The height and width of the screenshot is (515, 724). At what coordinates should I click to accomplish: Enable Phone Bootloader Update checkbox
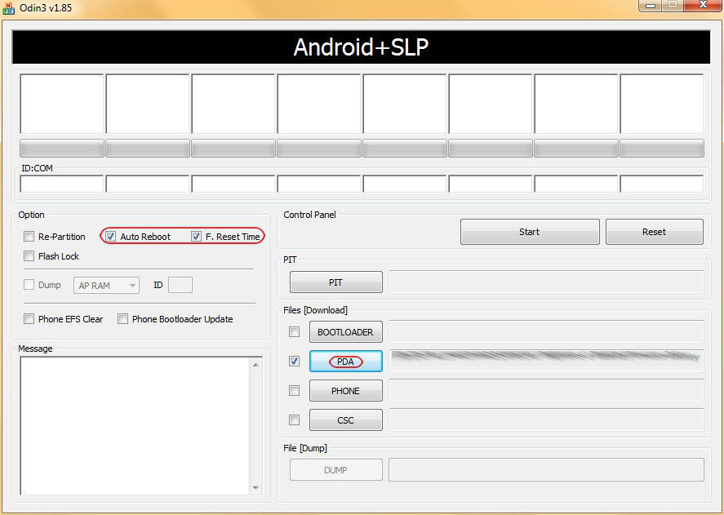click(x=123, y=319)
